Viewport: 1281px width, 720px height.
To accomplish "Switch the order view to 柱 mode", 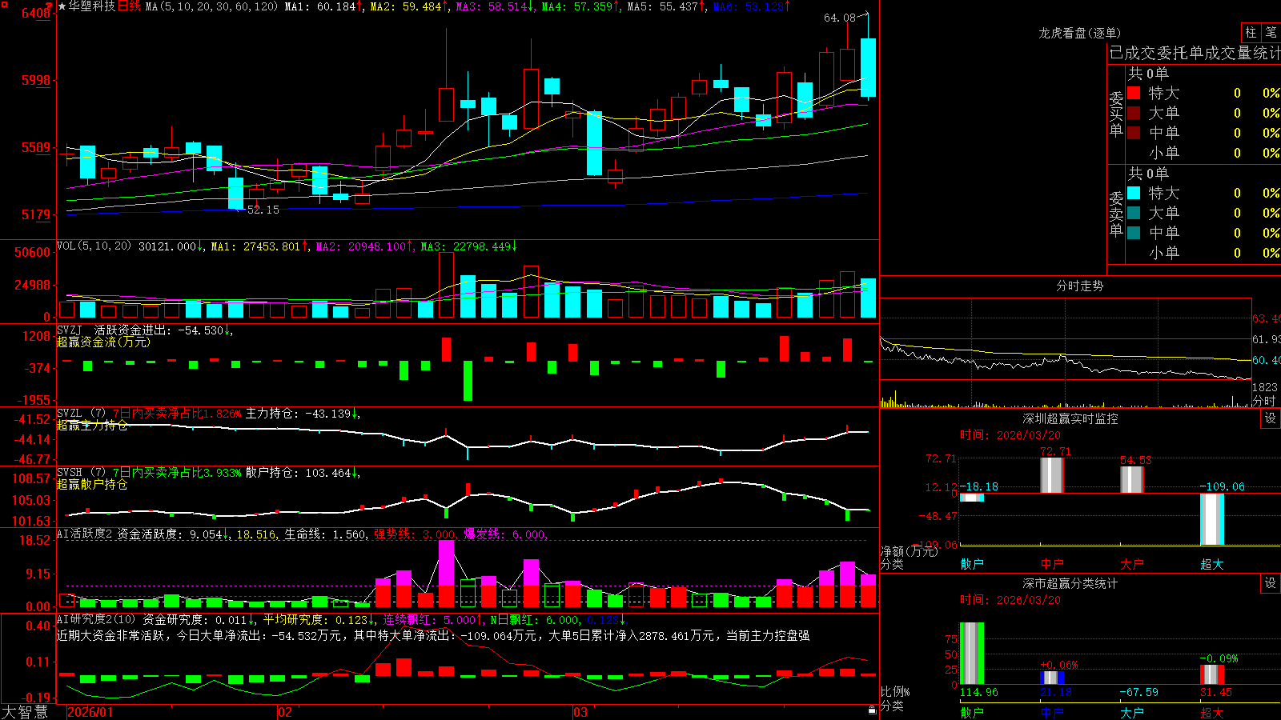I will point(1251,33).
